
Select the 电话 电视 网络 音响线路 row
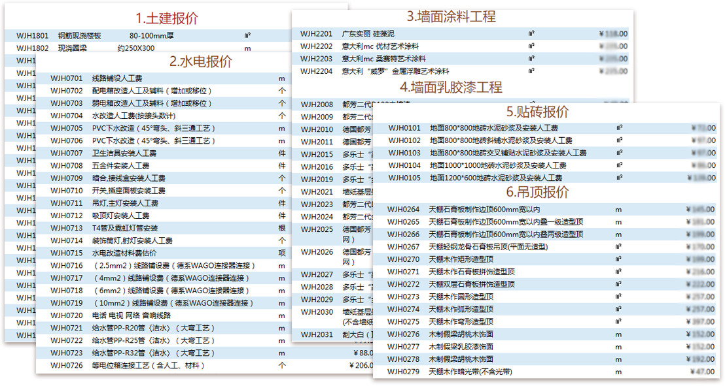coord(133,315)
